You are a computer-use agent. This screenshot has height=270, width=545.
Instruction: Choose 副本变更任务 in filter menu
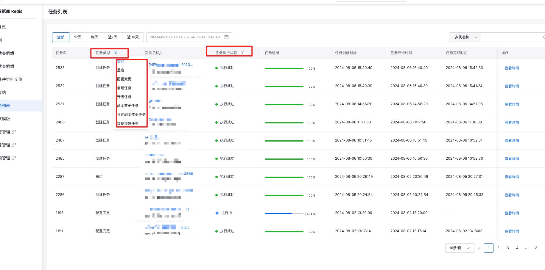[x=128, y=106]
